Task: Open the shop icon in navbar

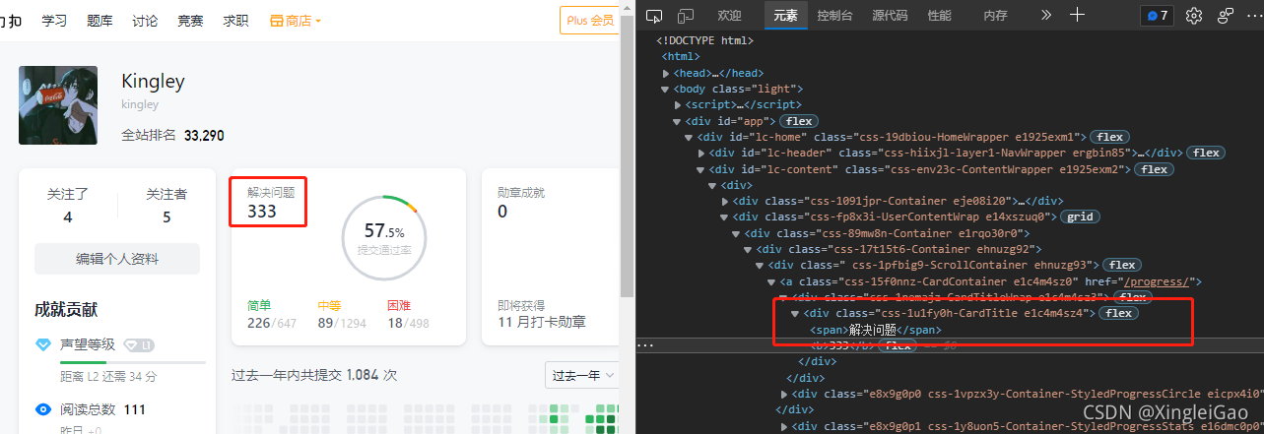Action: (x=276, y=21)
